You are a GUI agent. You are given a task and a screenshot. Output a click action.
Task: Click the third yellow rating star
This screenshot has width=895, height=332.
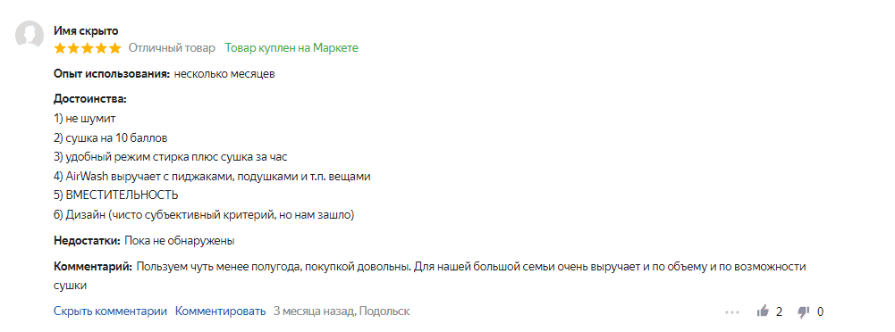click(x=88, y=48)
